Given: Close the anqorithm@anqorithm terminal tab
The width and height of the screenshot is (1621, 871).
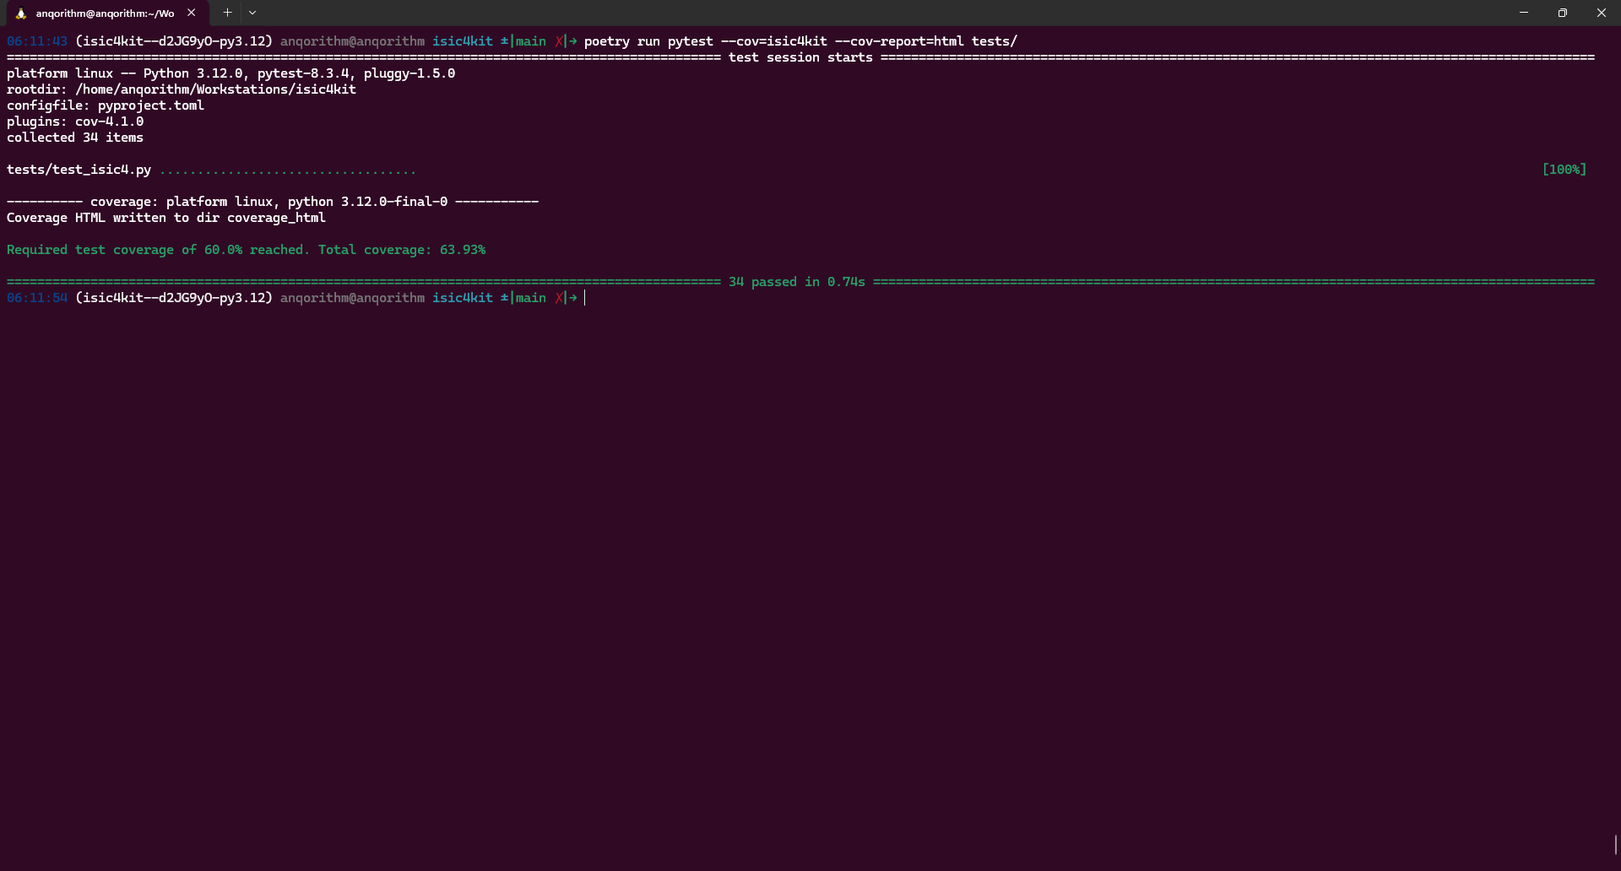Looking at the screenshot, I should (x=192, y=13).
